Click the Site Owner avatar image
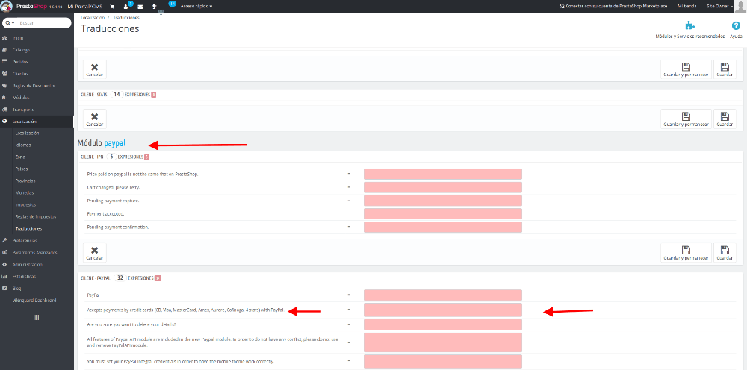The height and width of the screenshot is (370, 747). click(740, 6)
